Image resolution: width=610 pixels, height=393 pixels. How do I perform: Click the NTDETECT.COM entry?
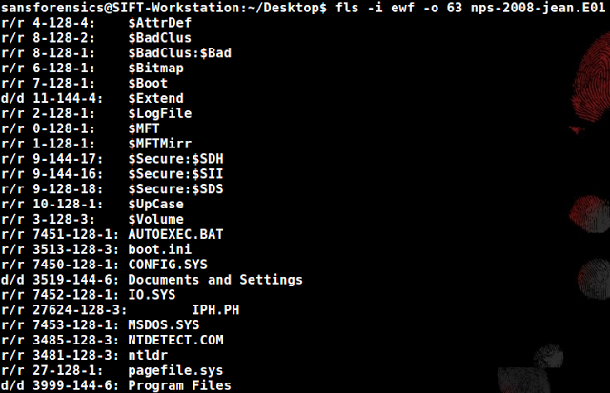pyautogui.click(x=175, y=340)
